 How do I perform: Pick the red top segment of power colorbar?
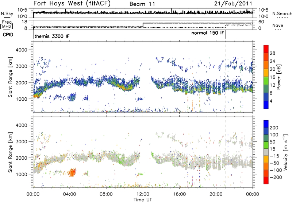point(266,49)
